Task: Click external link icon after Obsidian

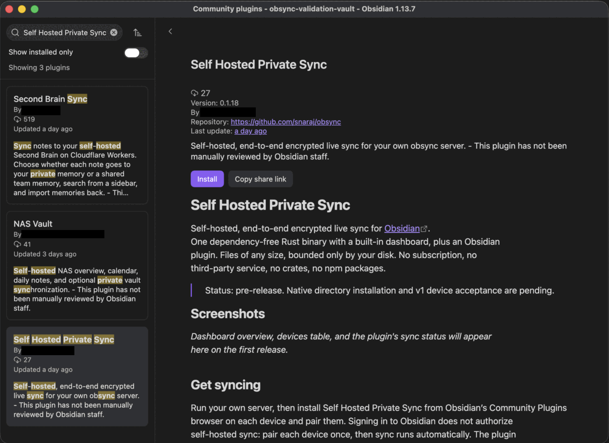Action: (424, 229)
